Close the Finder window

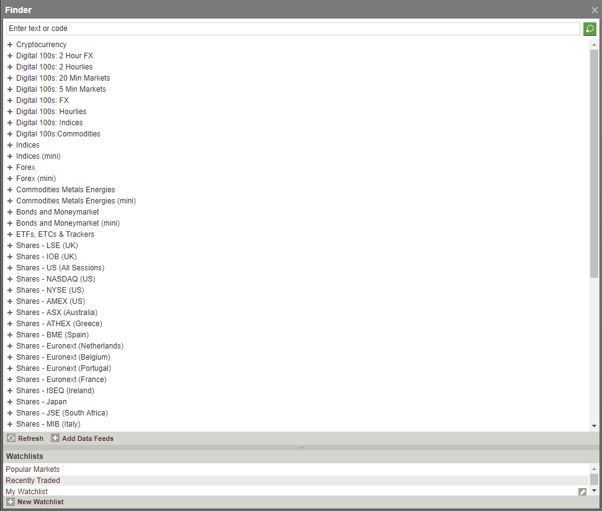595,10
